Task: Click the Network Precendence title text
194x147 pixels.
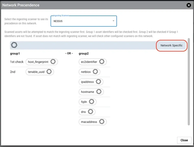Action: coord(21,5)
